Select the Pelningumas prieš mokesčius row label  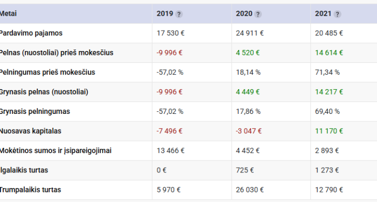tap(47, 72)
